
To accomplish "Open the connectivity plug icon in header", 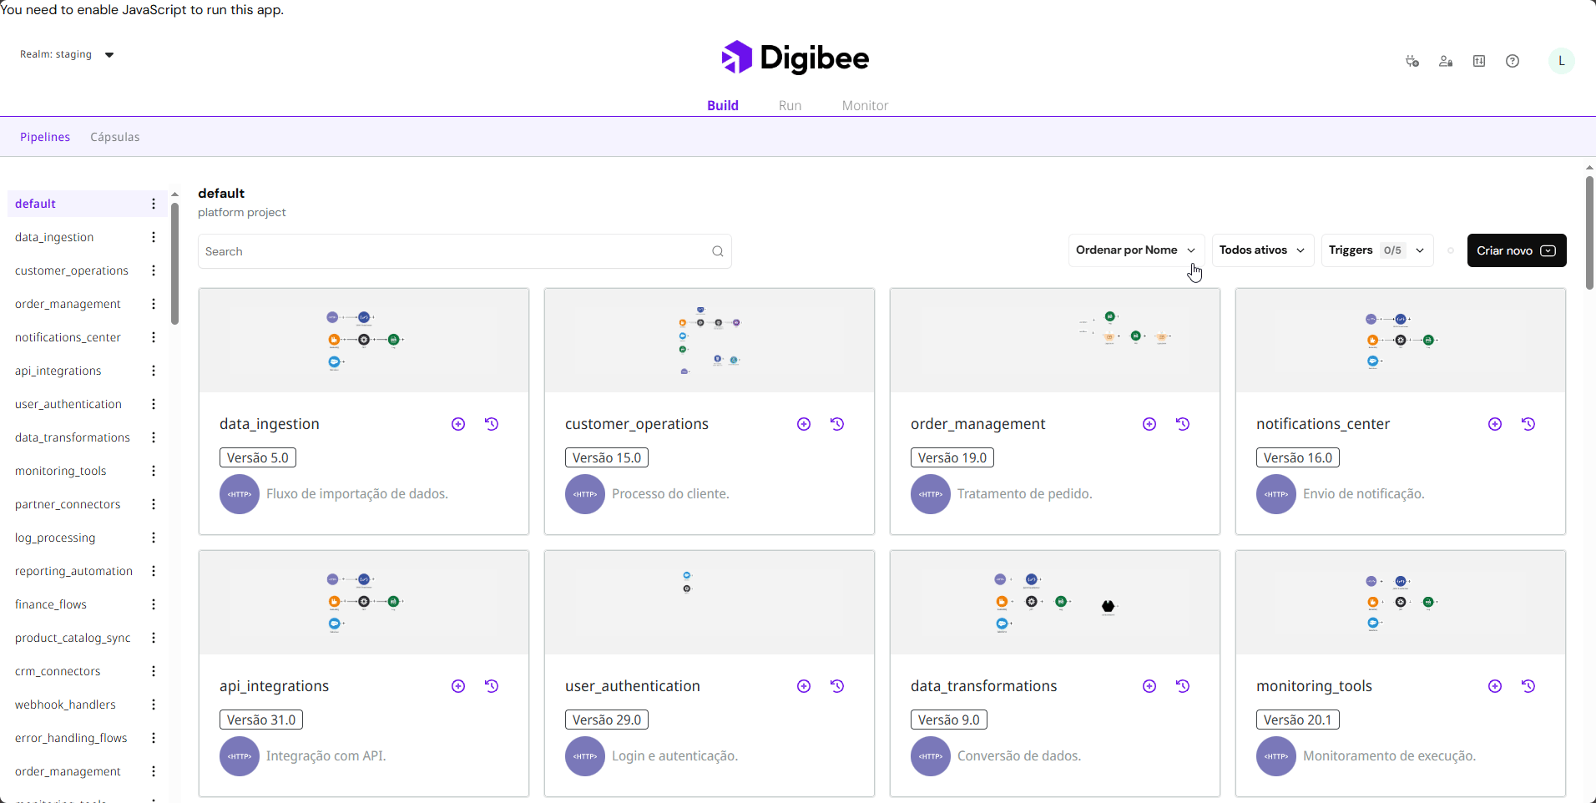I will pyautogui.click(x=1412, y=61).
